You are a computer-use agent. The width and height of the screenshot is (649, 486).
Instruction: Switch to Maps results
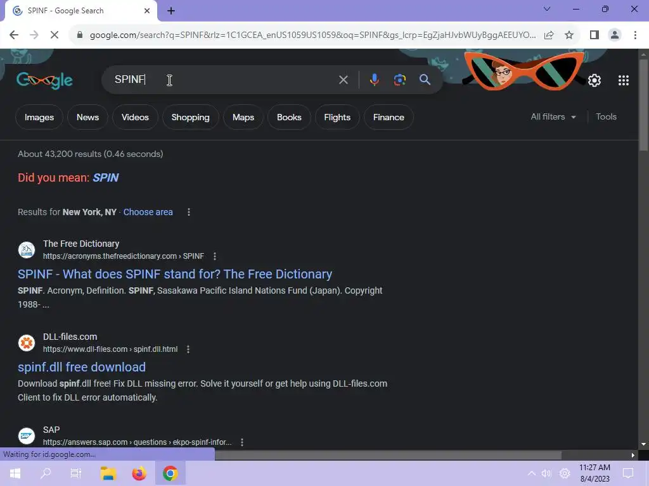click(243, 117)
